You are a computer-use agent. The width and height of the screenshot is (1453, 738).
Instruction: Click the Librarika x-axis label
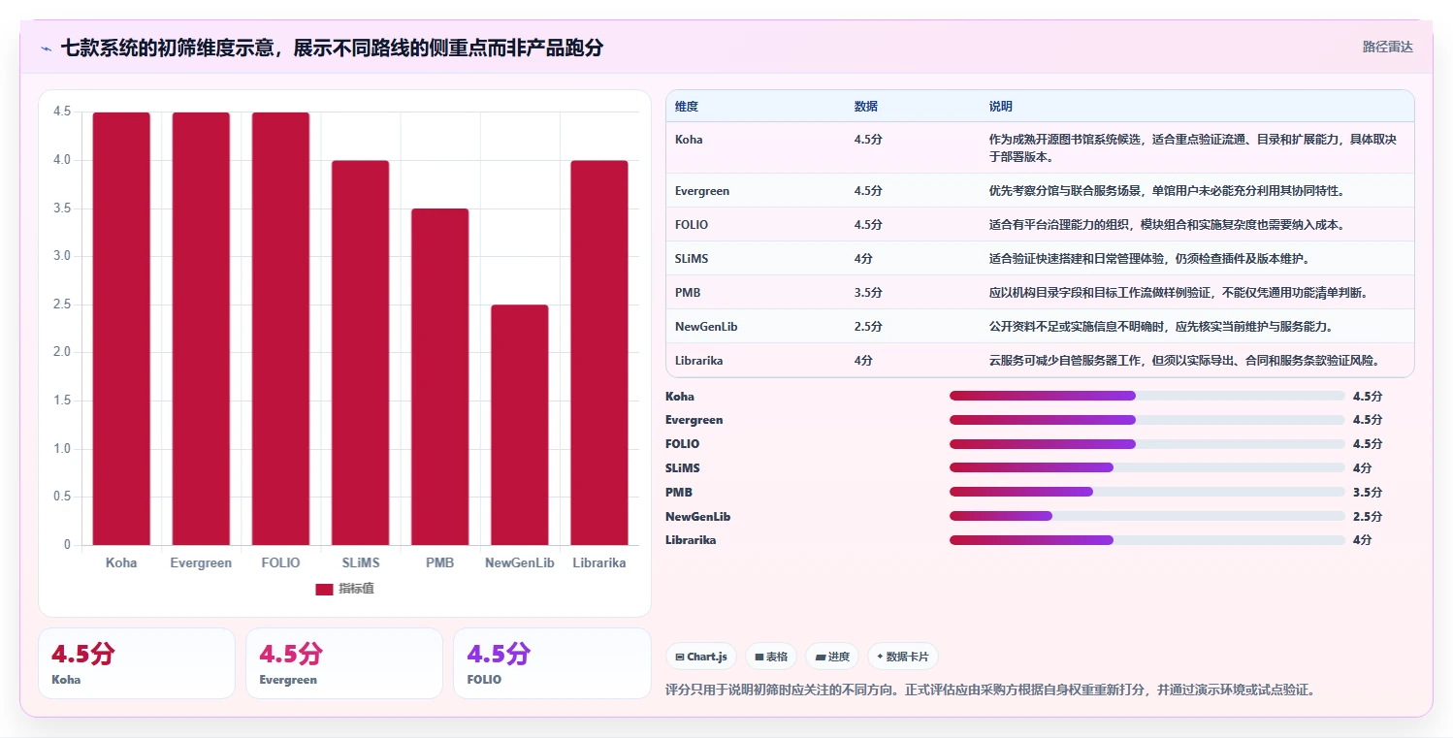coord(598,562)
